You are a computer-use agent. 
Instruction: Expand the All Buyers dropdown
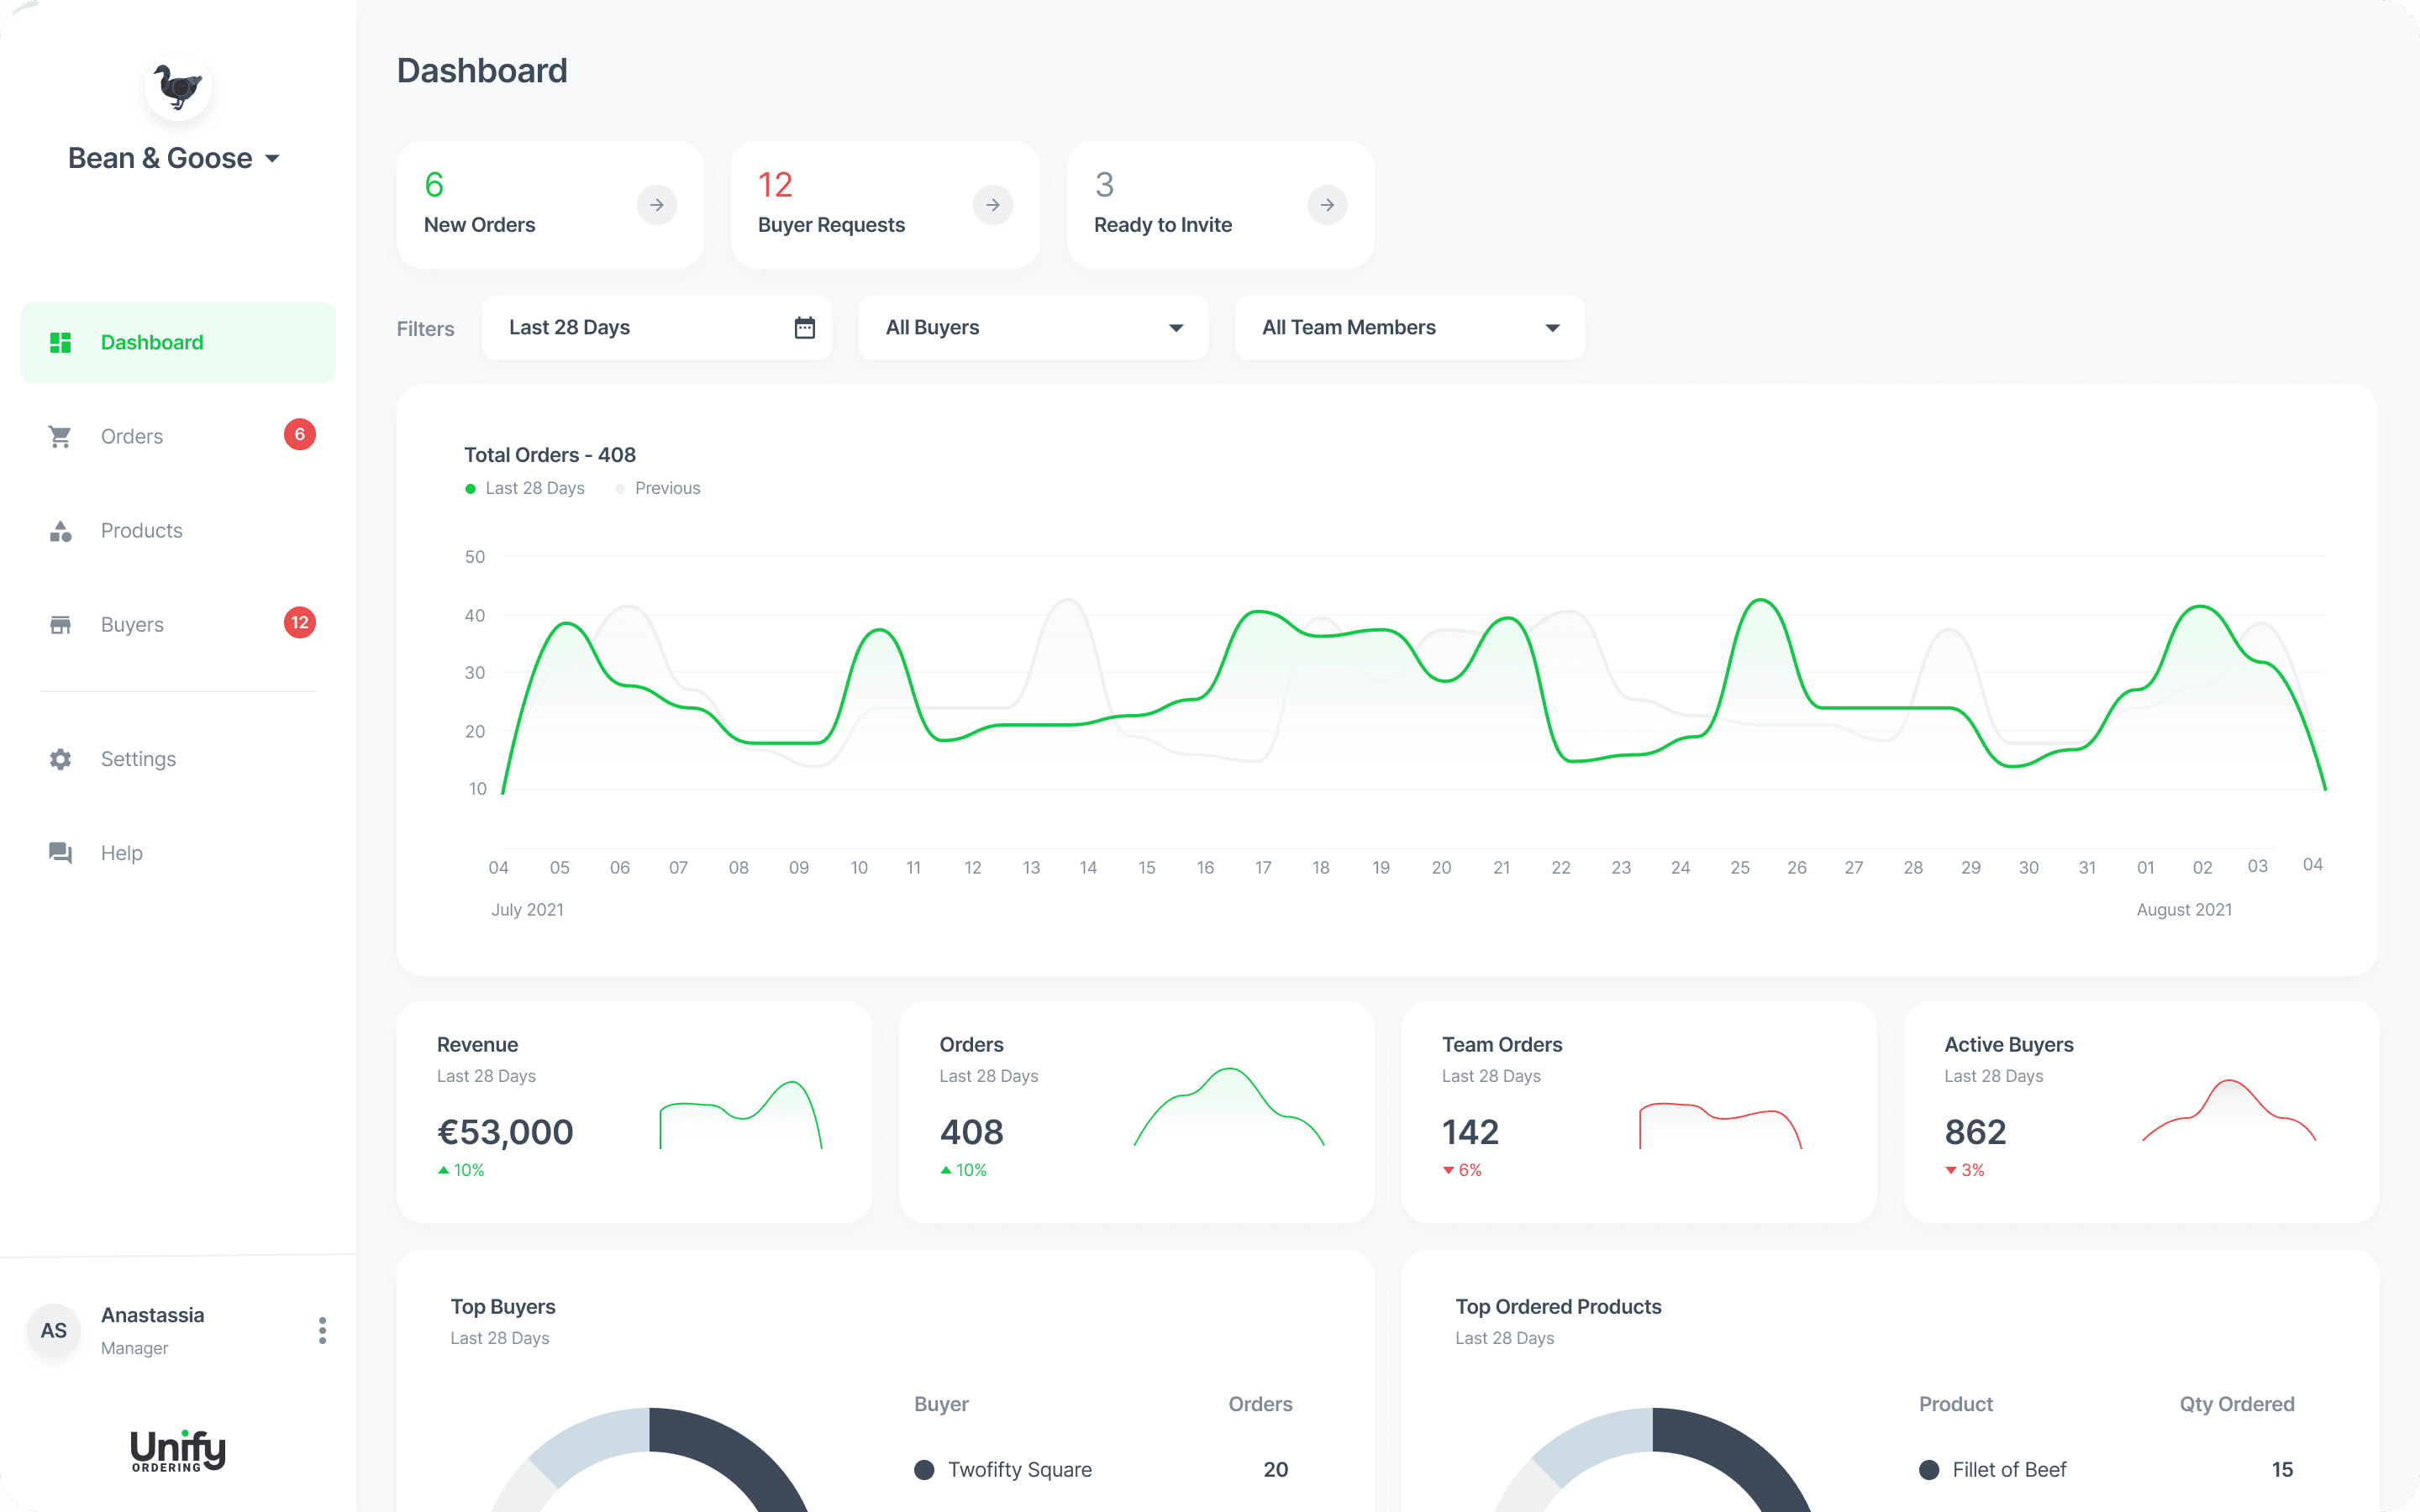tap(1033, 328)
